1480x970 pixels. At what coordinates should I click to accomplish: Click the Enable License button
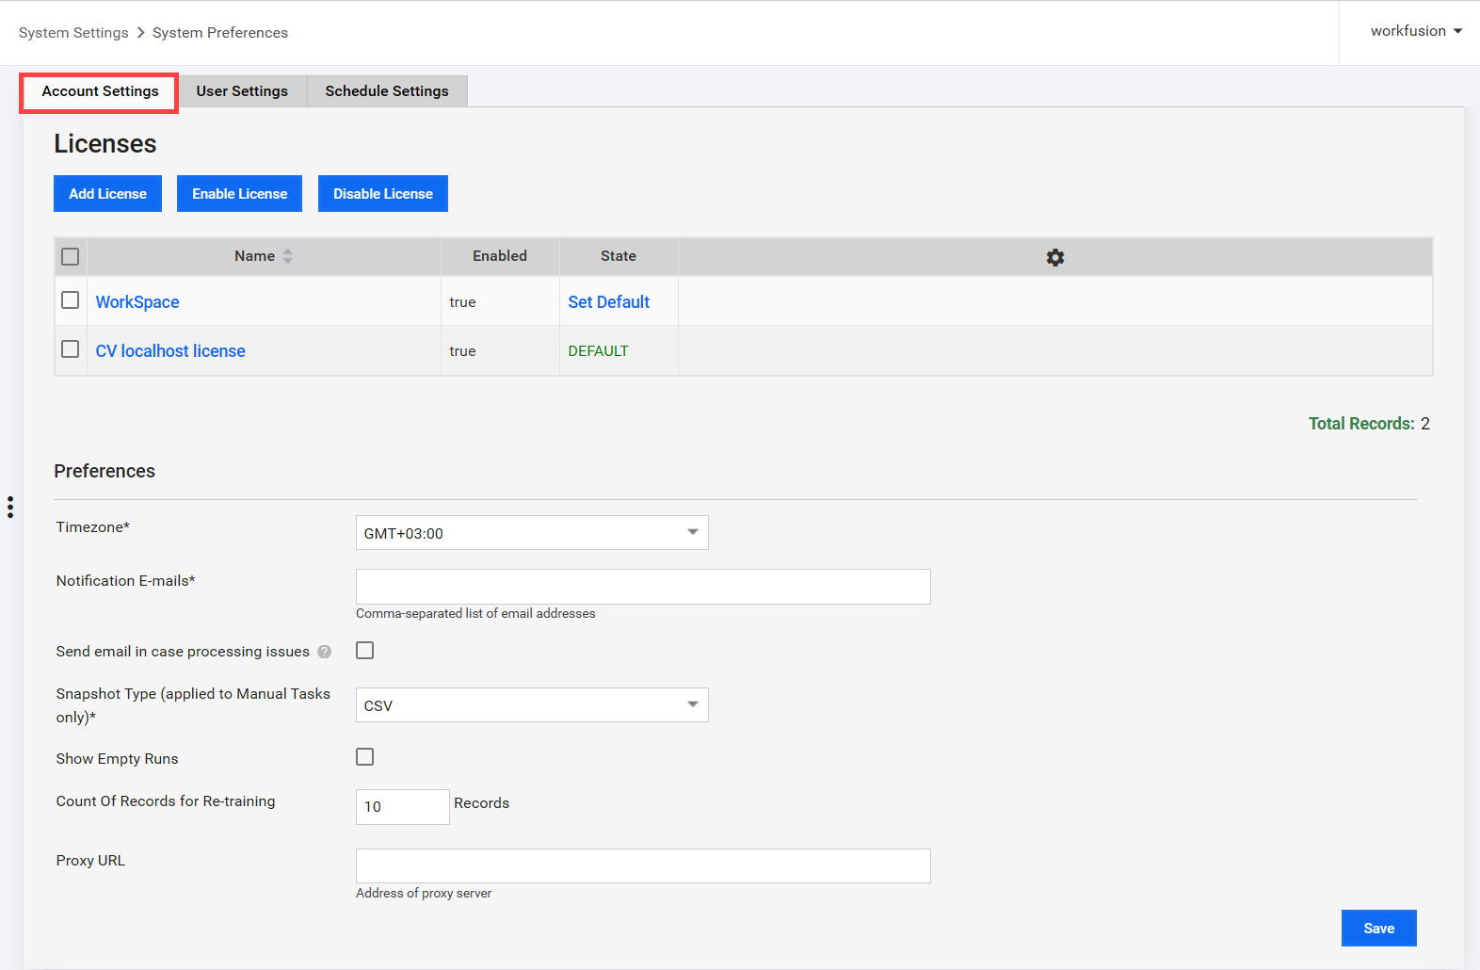[239, 194]
